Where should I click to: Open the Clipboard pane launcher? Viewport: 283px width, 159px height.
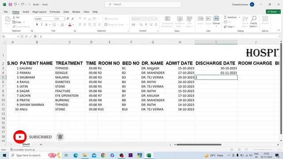(32, 31)
